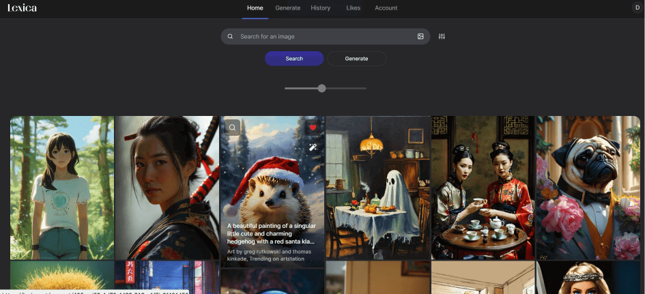Open the Home tab
The image size is (645, 294).
point(255,8)
